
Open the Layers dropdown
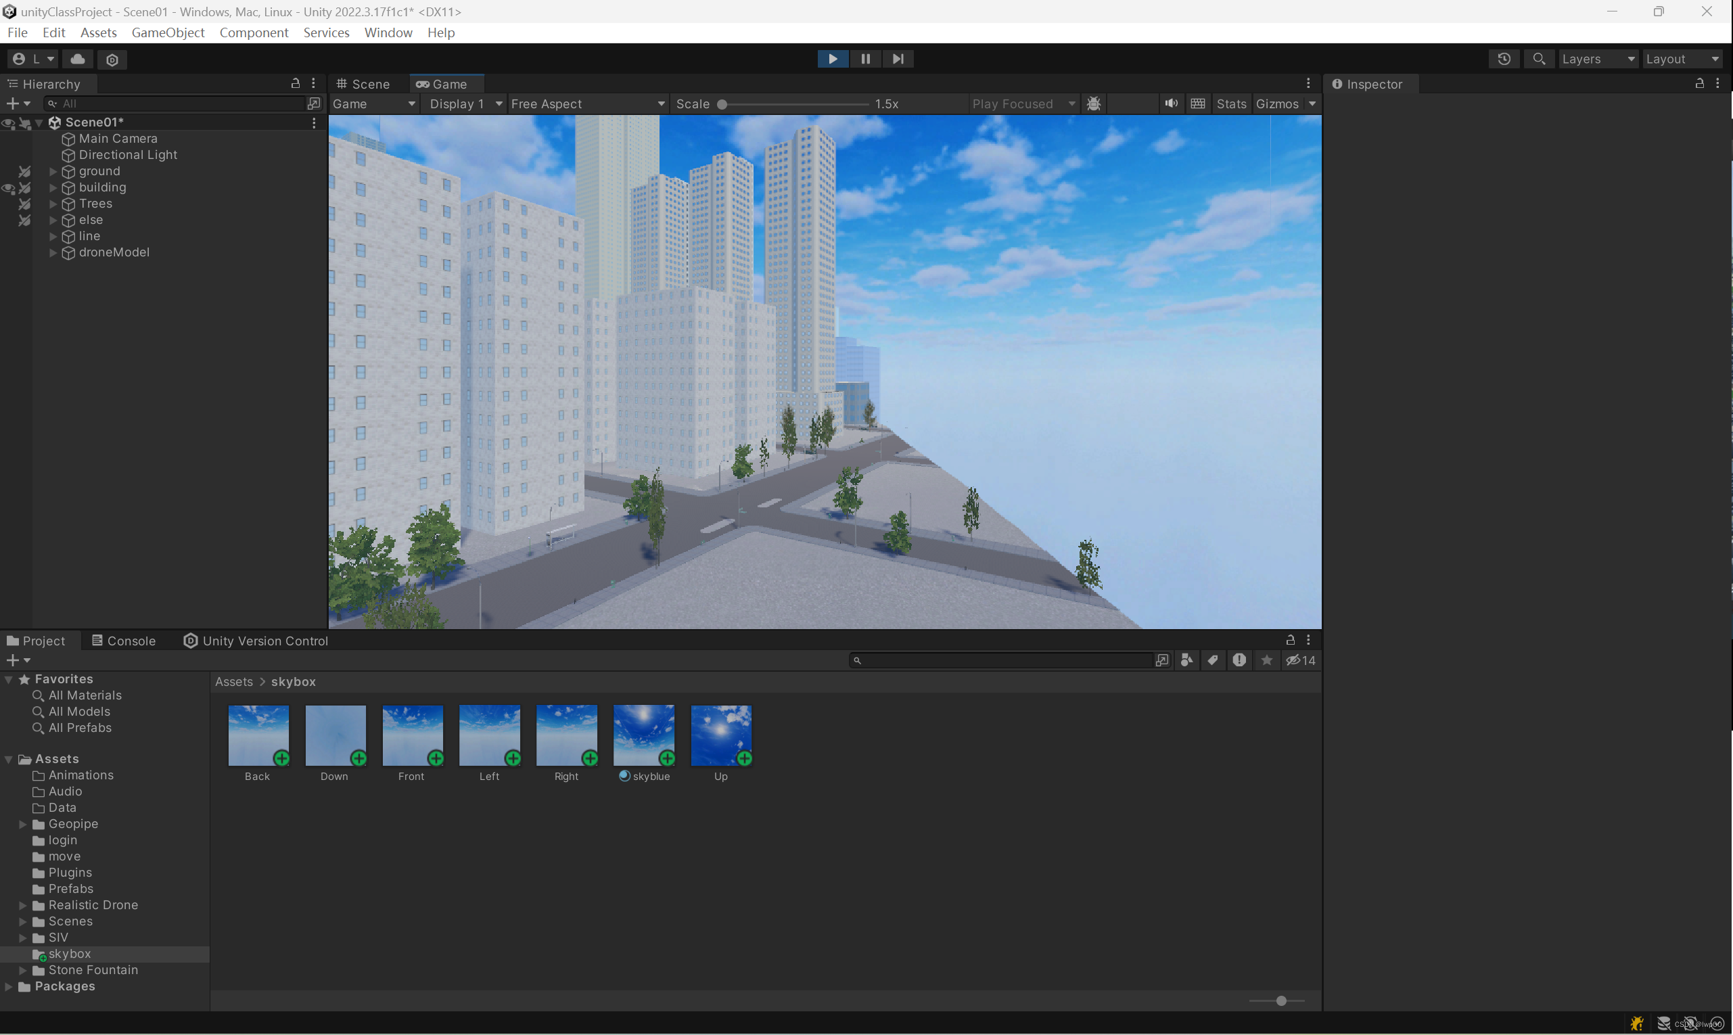(x=1598, y=60)
